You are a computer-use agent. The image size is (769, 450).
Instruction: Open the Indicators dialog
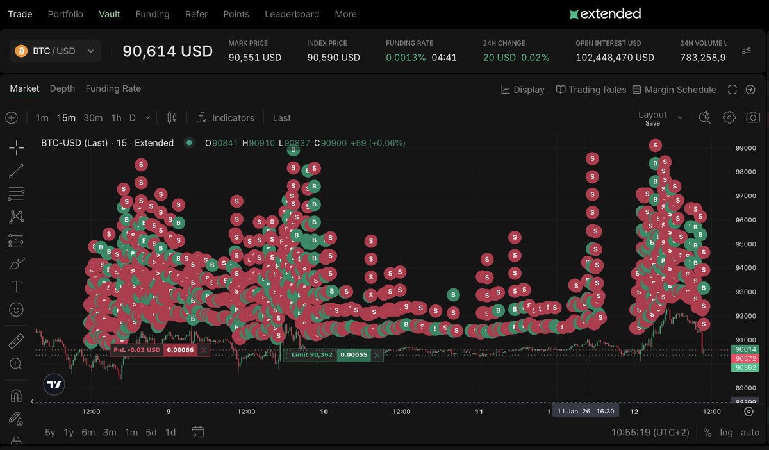(226, 117)
